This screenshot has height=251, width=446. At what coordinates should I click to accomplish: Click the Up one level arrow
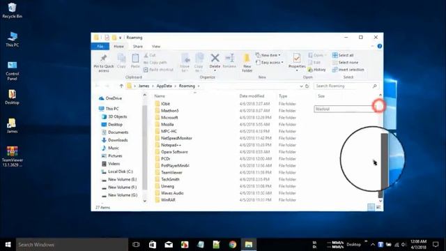tap(121, 86)
